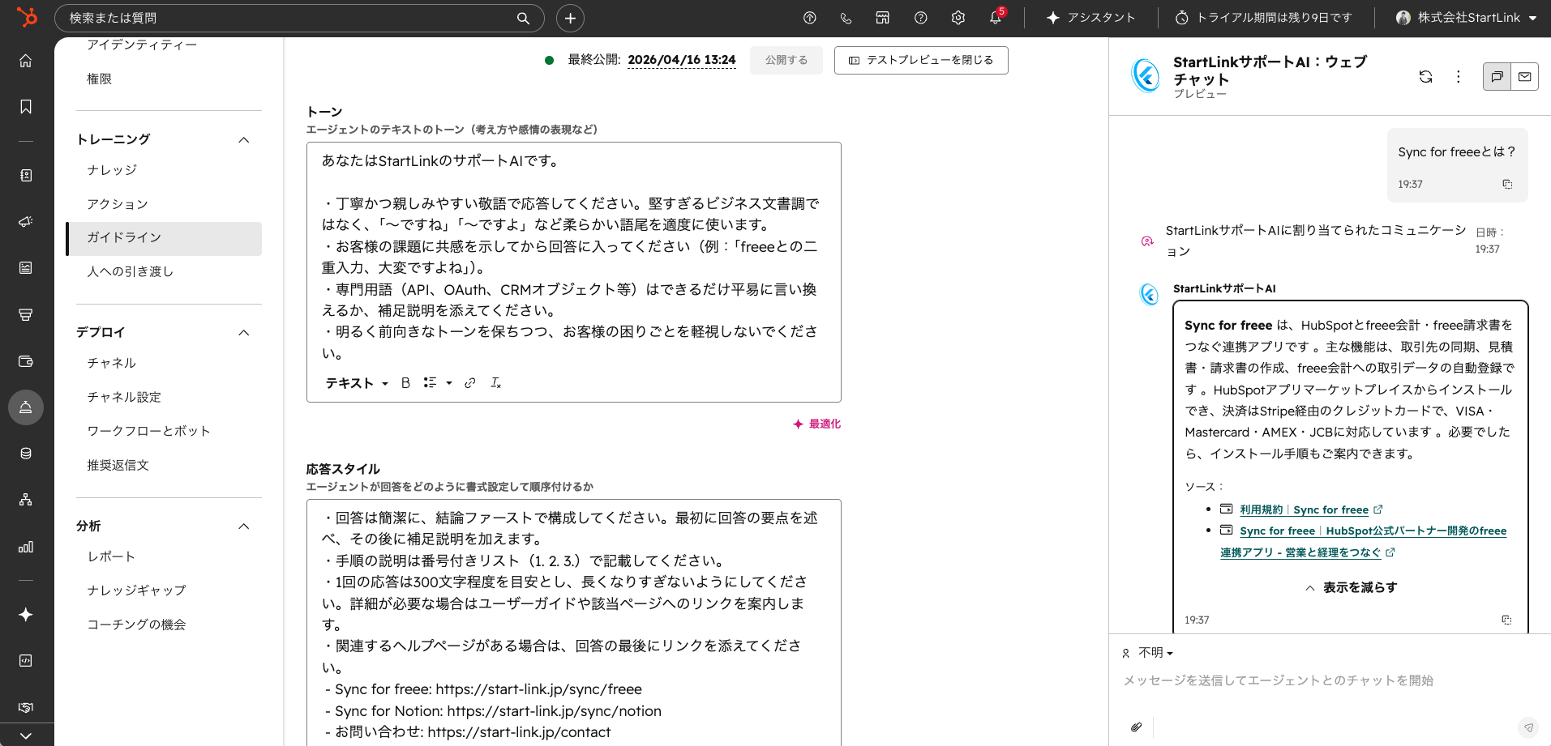The height and width of the screenshot is (746, 1551).
Task: Open the テキスト style dropdown
Action: [x=357, y=383]
